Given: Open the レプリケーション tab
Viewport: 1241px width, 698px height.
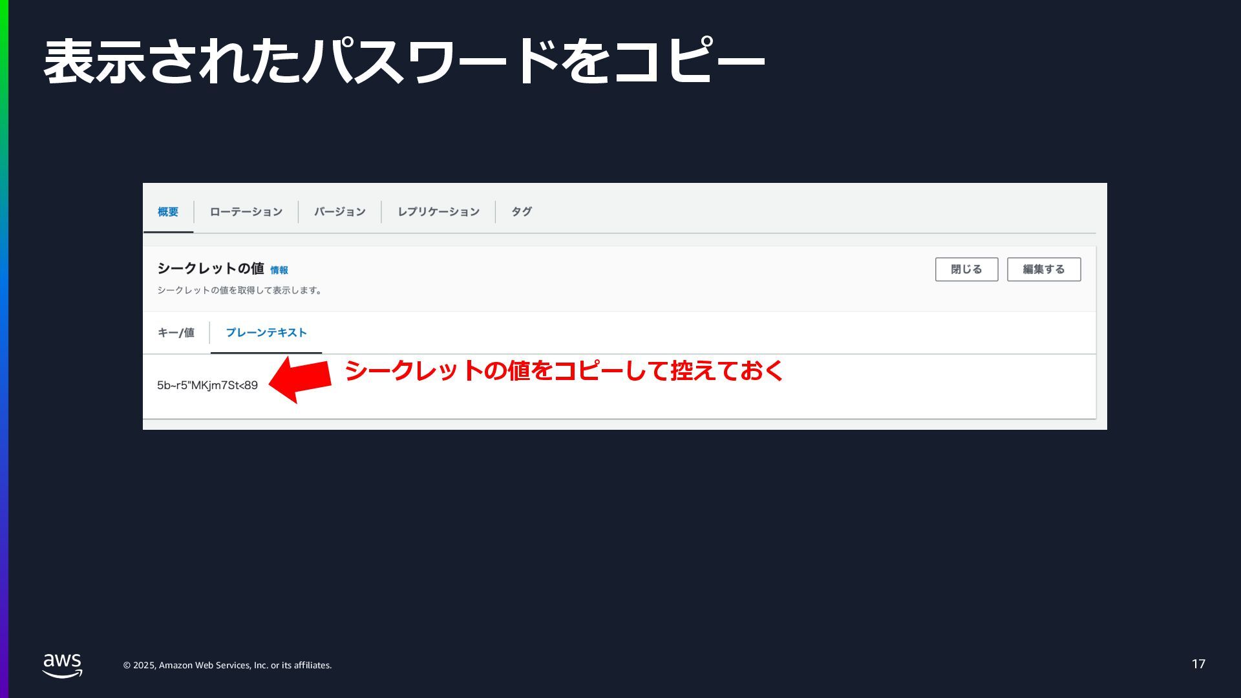Looking at the screenshot, I should [438, 212].
